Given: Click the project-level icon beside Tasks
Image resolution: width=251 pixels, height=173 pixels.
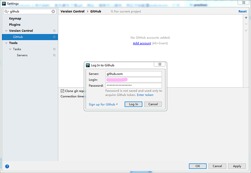Looking at the screenshot, I should (55, 49).
